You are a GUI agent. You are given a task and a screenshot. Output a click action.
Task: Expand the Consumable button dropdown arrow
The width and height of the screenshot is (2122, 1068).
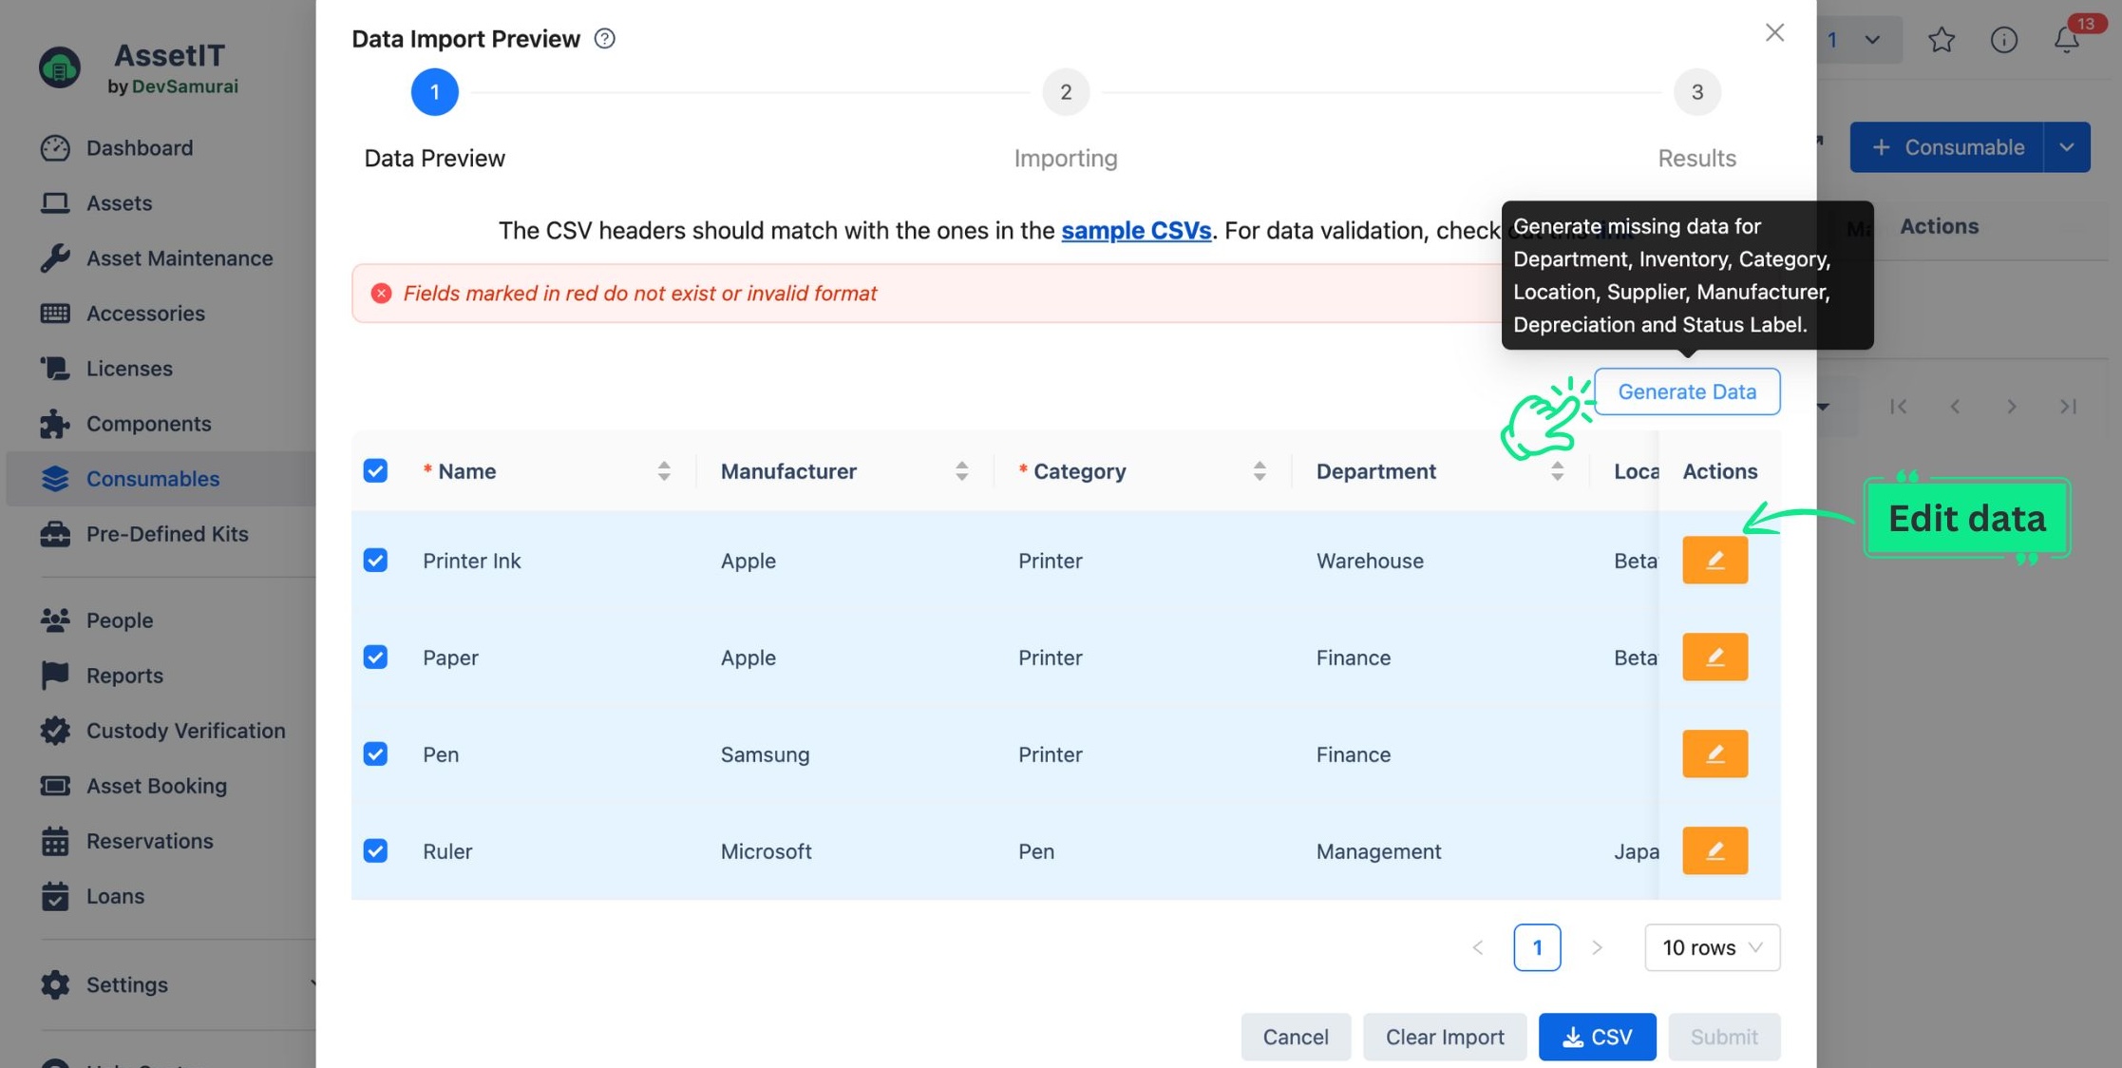pyautogui.click(x=2066, y=147)
